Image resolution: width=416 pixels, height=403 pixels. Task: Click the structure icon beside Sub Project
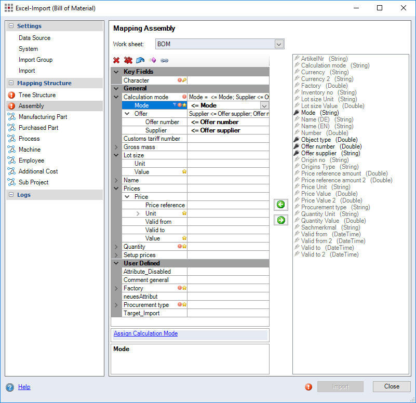[11, 182]
